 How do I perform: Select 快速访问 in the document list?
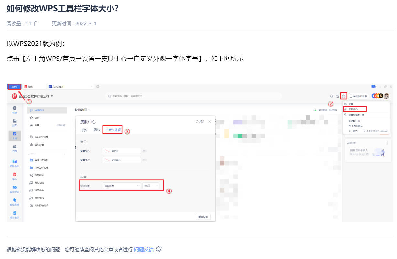[x=47, y=110]
